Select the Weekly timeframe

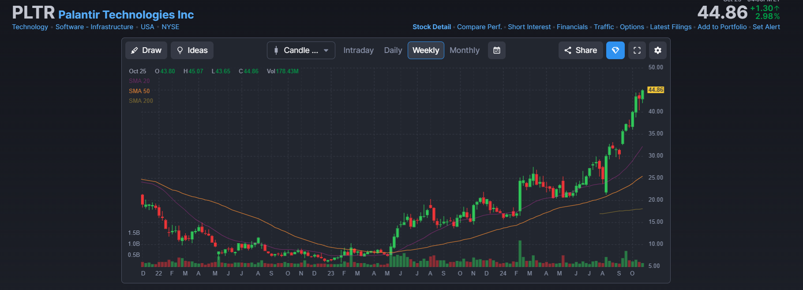point(426,50)
